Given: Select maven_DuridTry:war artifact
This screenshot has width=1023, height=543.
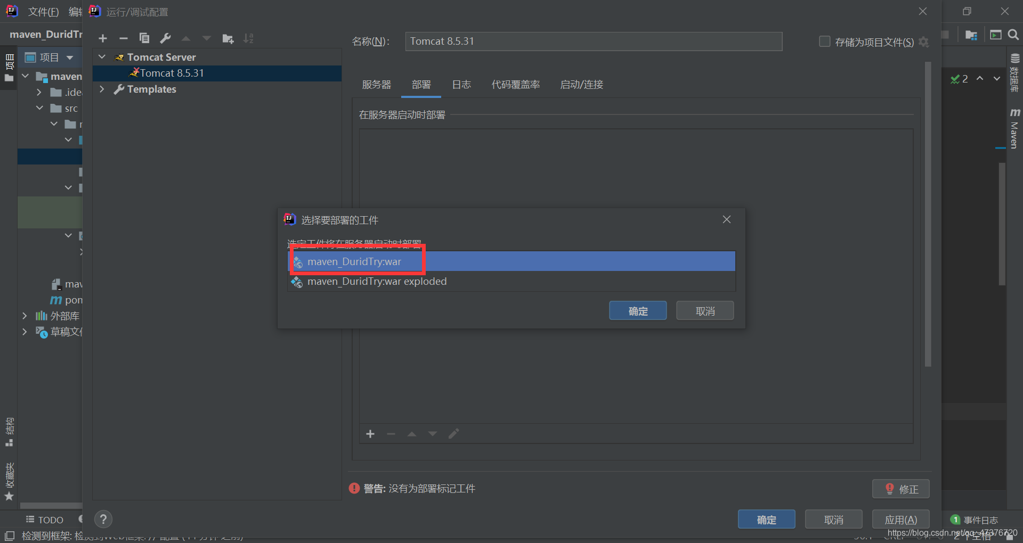Looking at the screenshot, I should (511, 261).
